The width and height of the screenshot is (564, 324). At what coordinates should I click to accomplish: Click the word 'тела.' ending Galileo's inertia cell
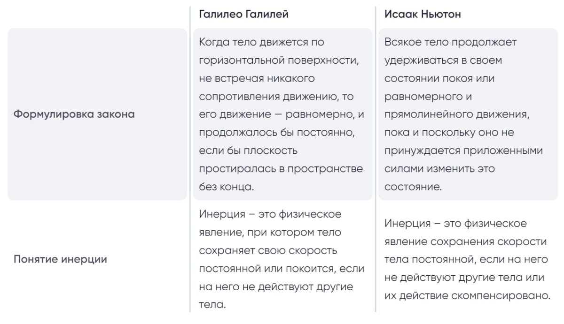(x=212, y=305)
